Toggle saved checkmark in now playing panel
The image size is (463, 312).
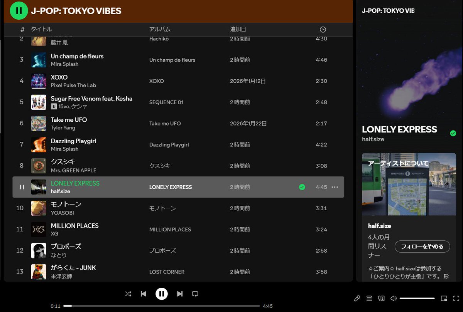coord(453,133)
